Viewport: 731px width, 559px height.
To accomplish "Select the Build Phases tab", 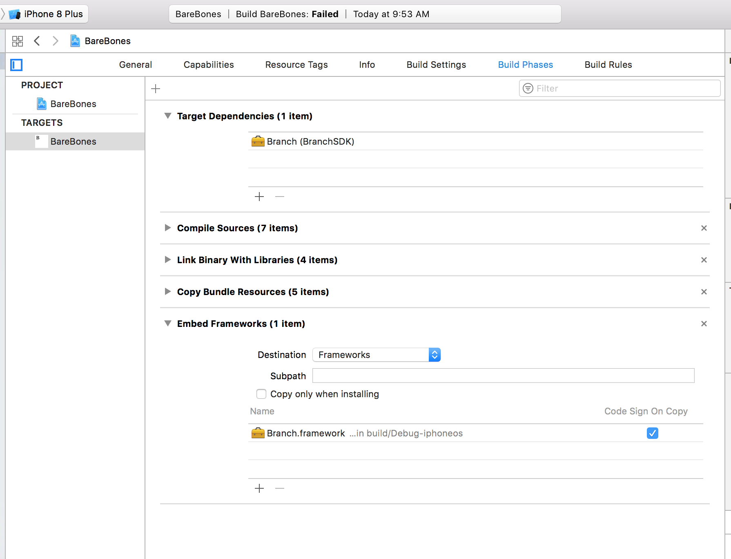I will pos(526,65).
